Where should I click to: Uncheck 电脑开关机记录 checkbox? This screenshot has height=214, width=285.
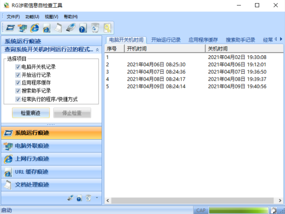(x=18, y=67)
